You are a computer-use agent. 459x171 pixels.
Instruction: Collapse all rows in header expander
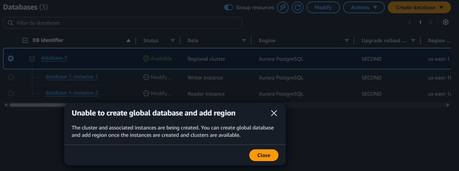[25, 40]
